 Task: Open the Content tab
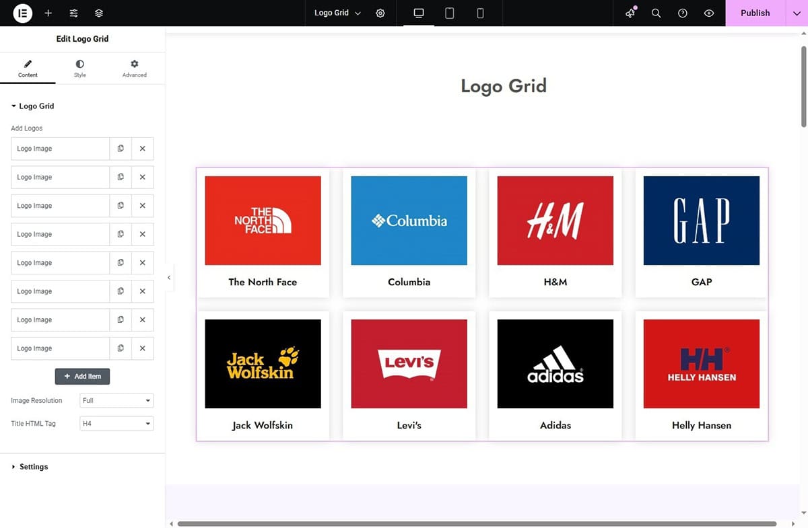[x=28, y=69]
